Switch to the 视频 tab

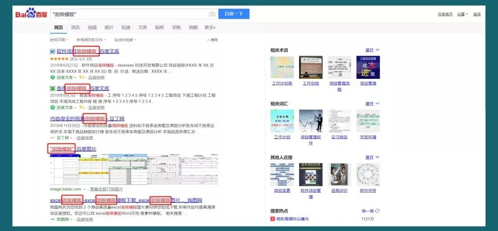pyautogui.click(x=92, y=28)
